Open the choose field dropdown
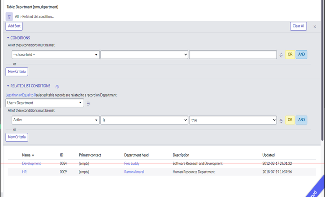The image size is (325, 197). tap(56, 55)
